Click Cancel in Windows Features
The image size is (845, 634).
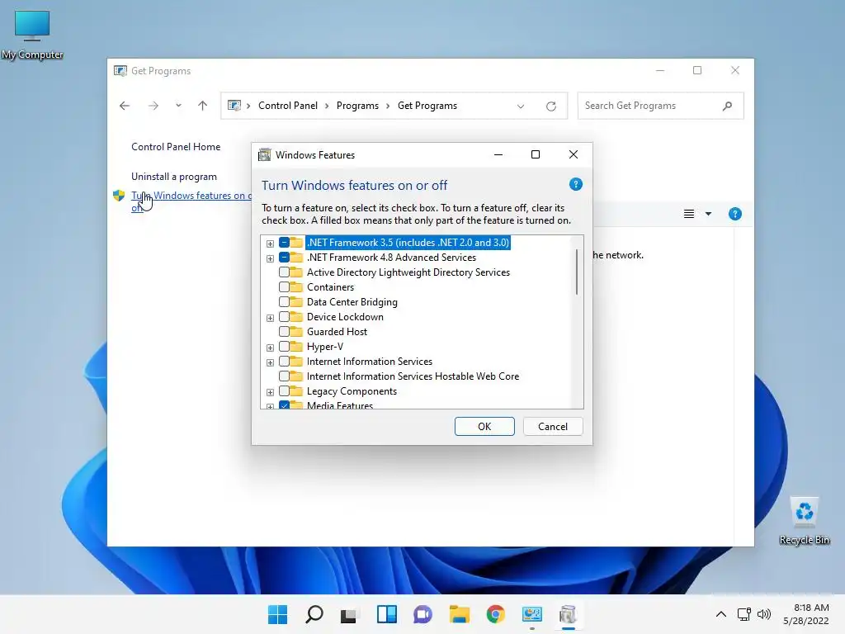pyautogui.click(x=553, y=427)
